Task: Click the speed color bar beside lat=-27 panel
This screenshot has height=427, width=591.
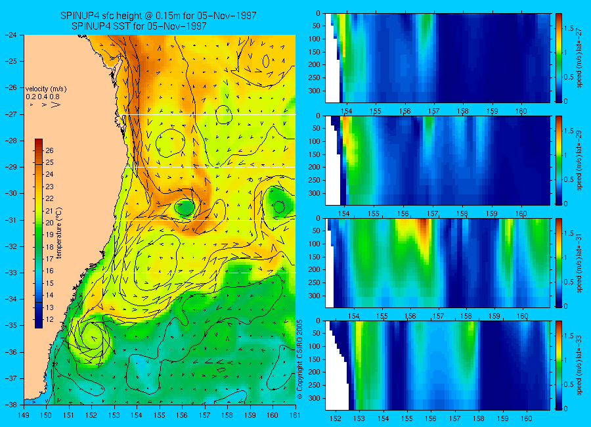Action: [x=559, y=58]
